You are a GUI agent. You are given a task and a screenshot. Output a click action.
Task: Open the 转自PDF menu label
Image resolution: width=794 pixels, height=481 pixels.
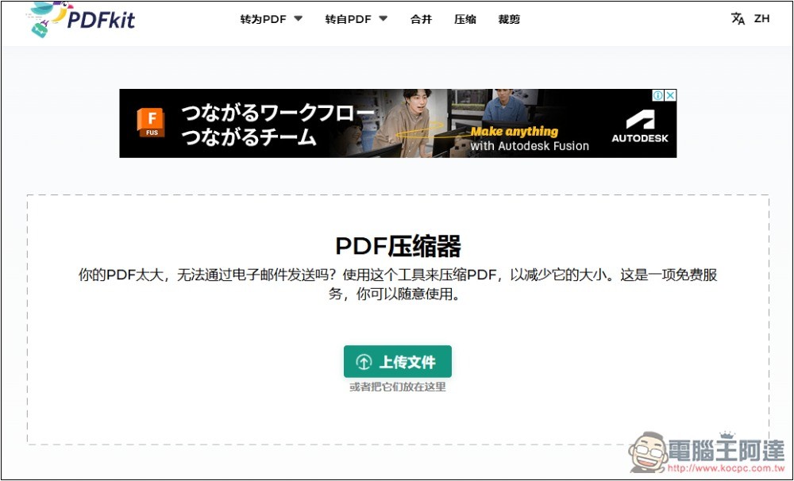pyautogui.click(x=348, y=19)
